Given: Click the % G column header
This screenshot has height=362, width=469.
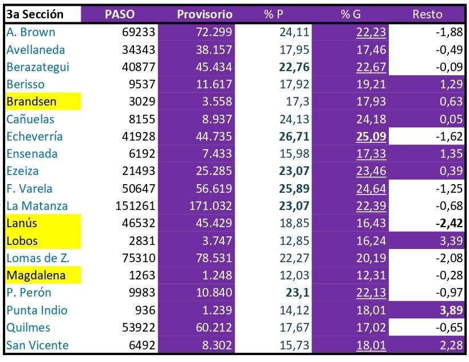Looking at the screenshot, I should click(350, 14).
